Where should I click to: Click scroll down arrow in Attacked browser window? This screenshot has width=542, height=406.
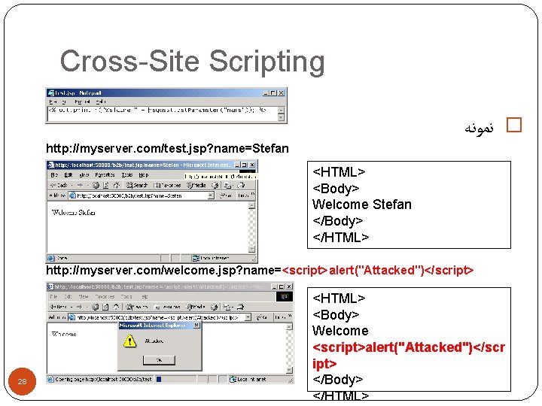point(289,370)
